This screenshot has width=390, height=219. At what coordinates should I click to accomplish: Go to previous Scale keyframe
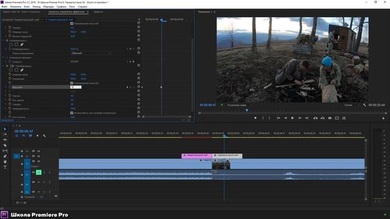click(127, 87)
